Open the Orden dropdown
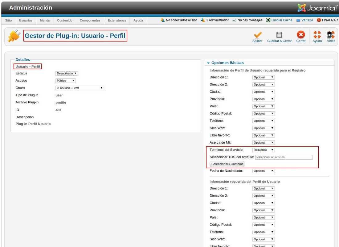Image resolution: width=339 pixels, height=247 pixels. (x=80, y=88)
